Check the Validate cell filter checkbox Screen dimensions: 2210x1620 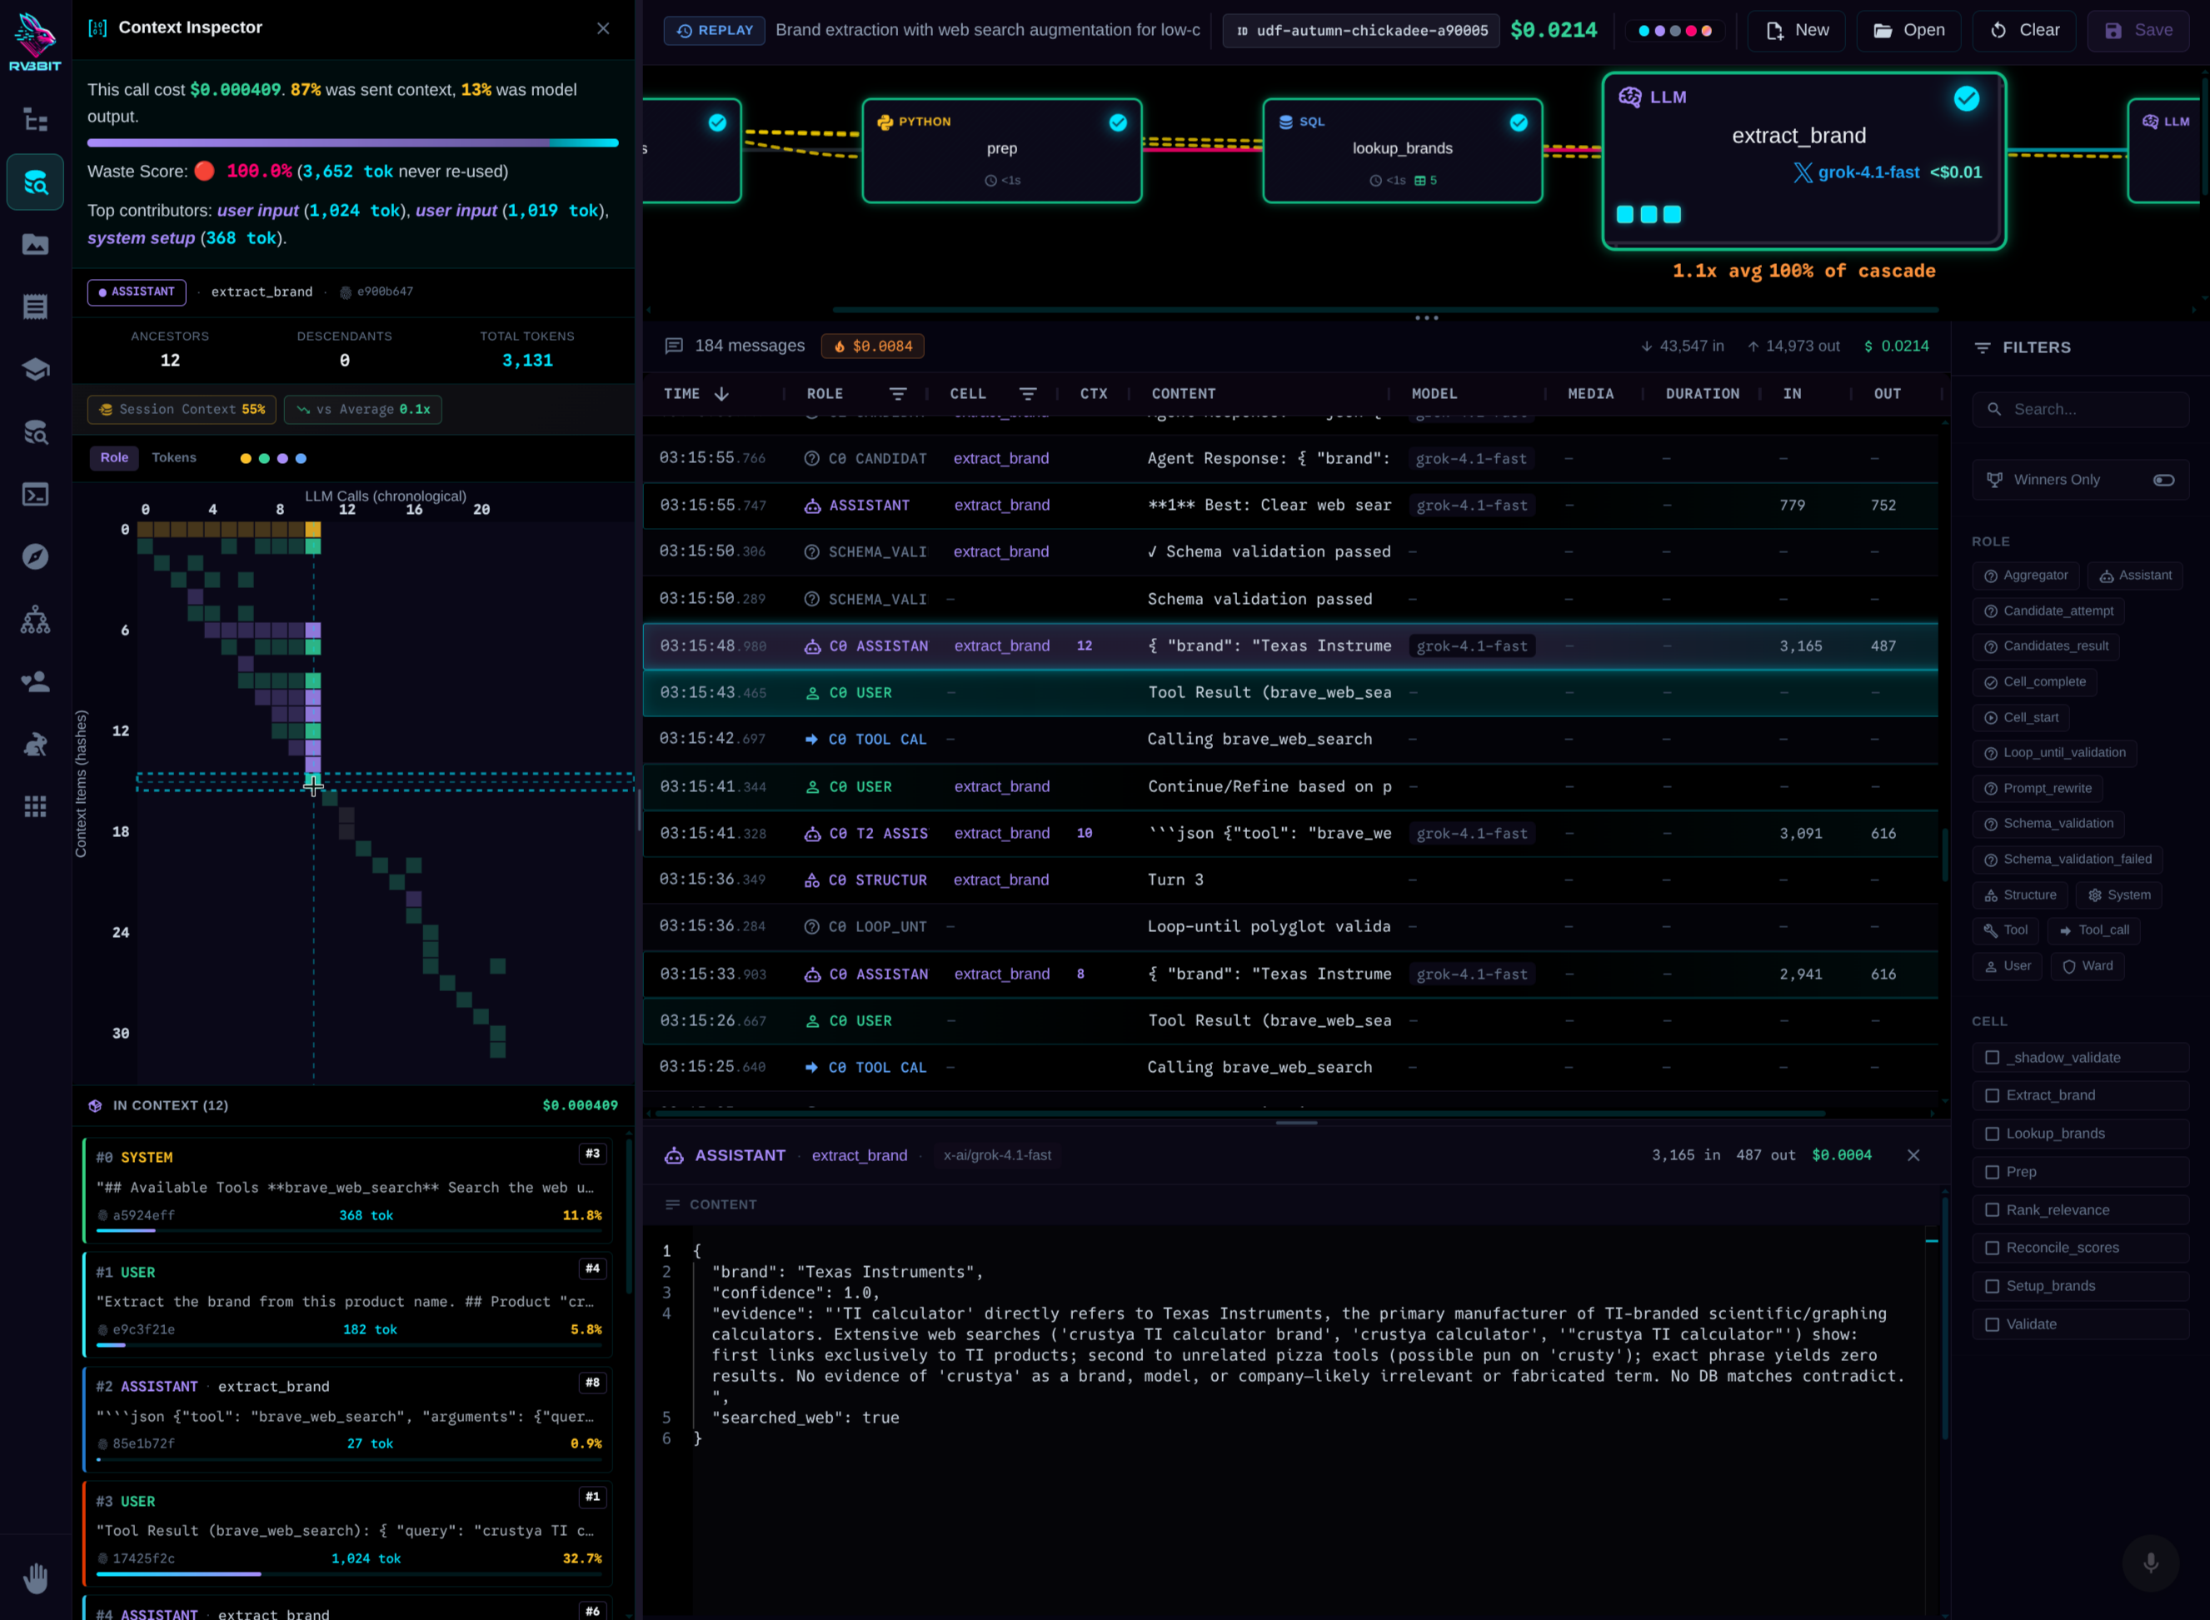pos(1993,1323)
